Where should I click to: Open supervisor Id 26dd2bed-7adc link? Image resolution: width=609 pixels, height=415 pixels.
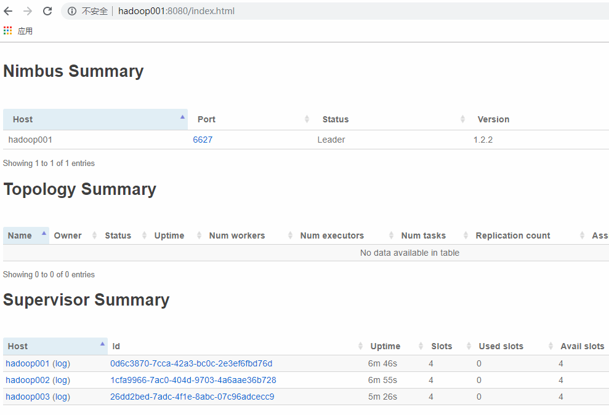192,397
